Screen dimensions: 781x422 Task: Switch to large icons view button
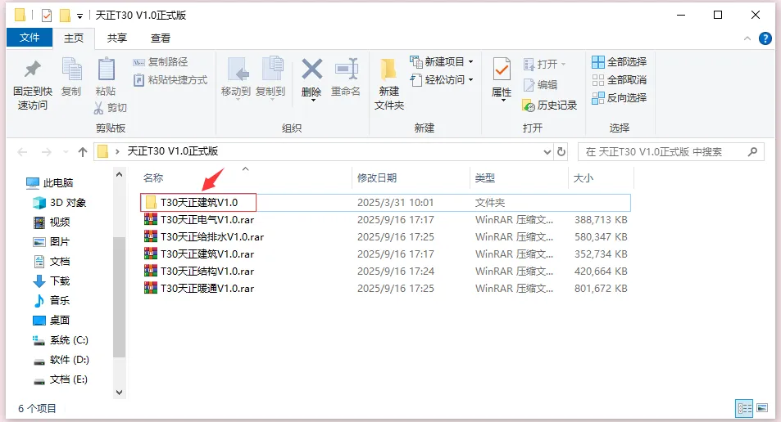(762, 408)
